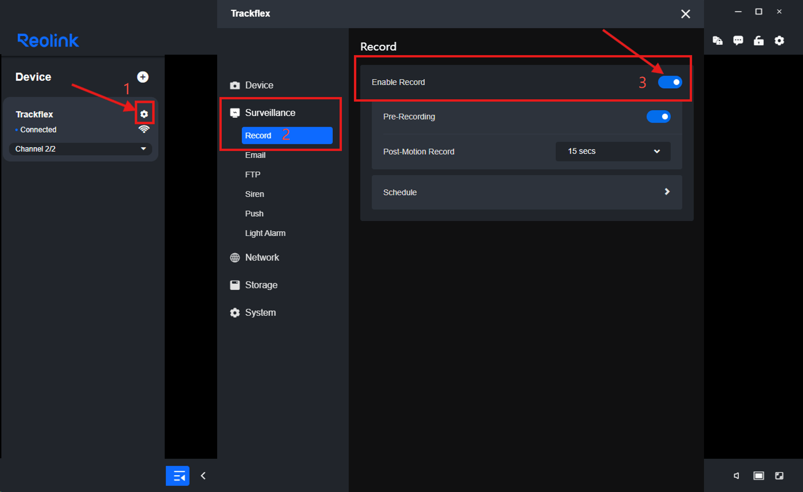Open the Email settings
Image resolution: width=803 pixels, height=492 pixels.
click(x=255, y=155)
